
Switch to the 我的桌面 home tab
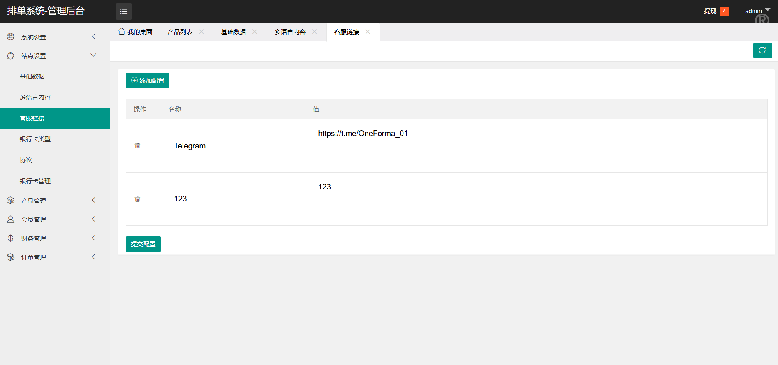[x=135, y=32]
